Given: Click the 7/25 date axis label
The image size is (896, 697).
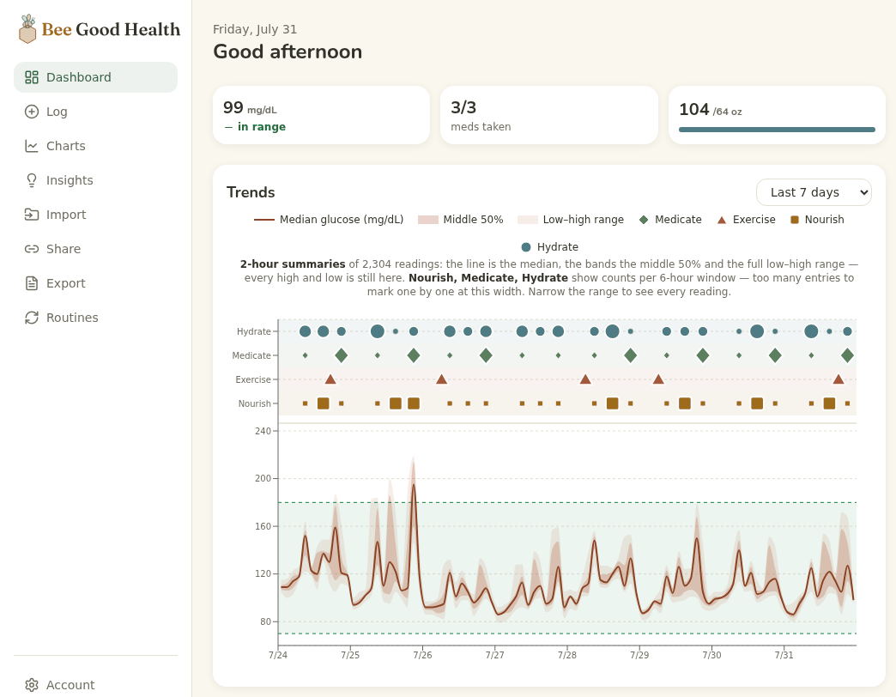Looking at the screenshot, I should 350,655.
